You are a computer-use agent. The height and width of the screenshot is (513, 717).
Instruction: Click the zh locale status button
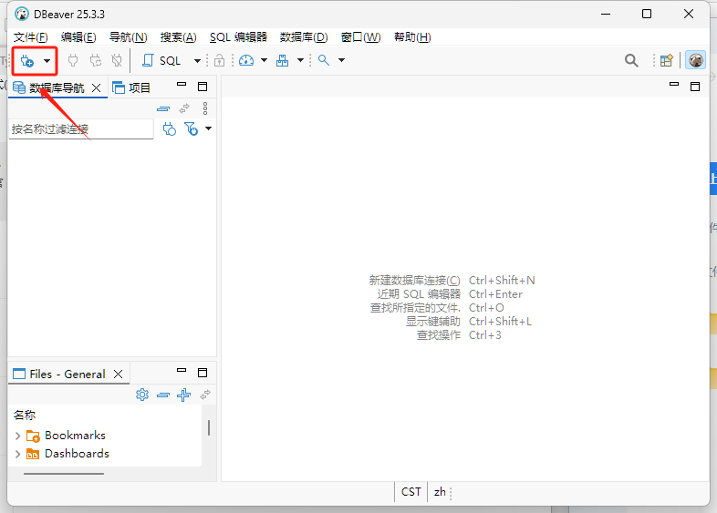click(x=440, y=492)
